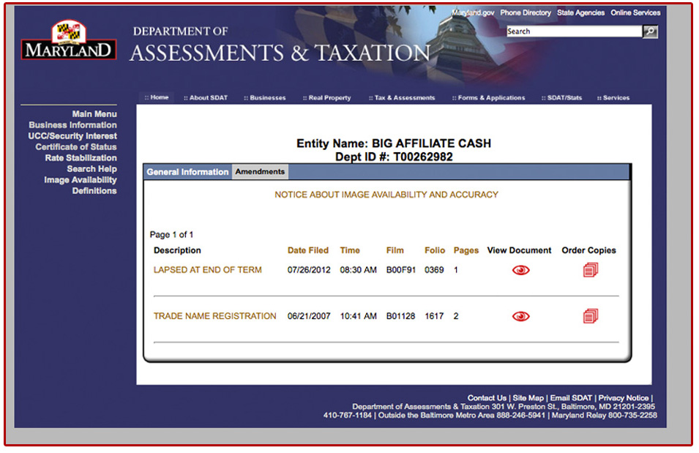Open Definitions sidebar link
The height and width of the screenshot is (453, 699).
point(94,191)
